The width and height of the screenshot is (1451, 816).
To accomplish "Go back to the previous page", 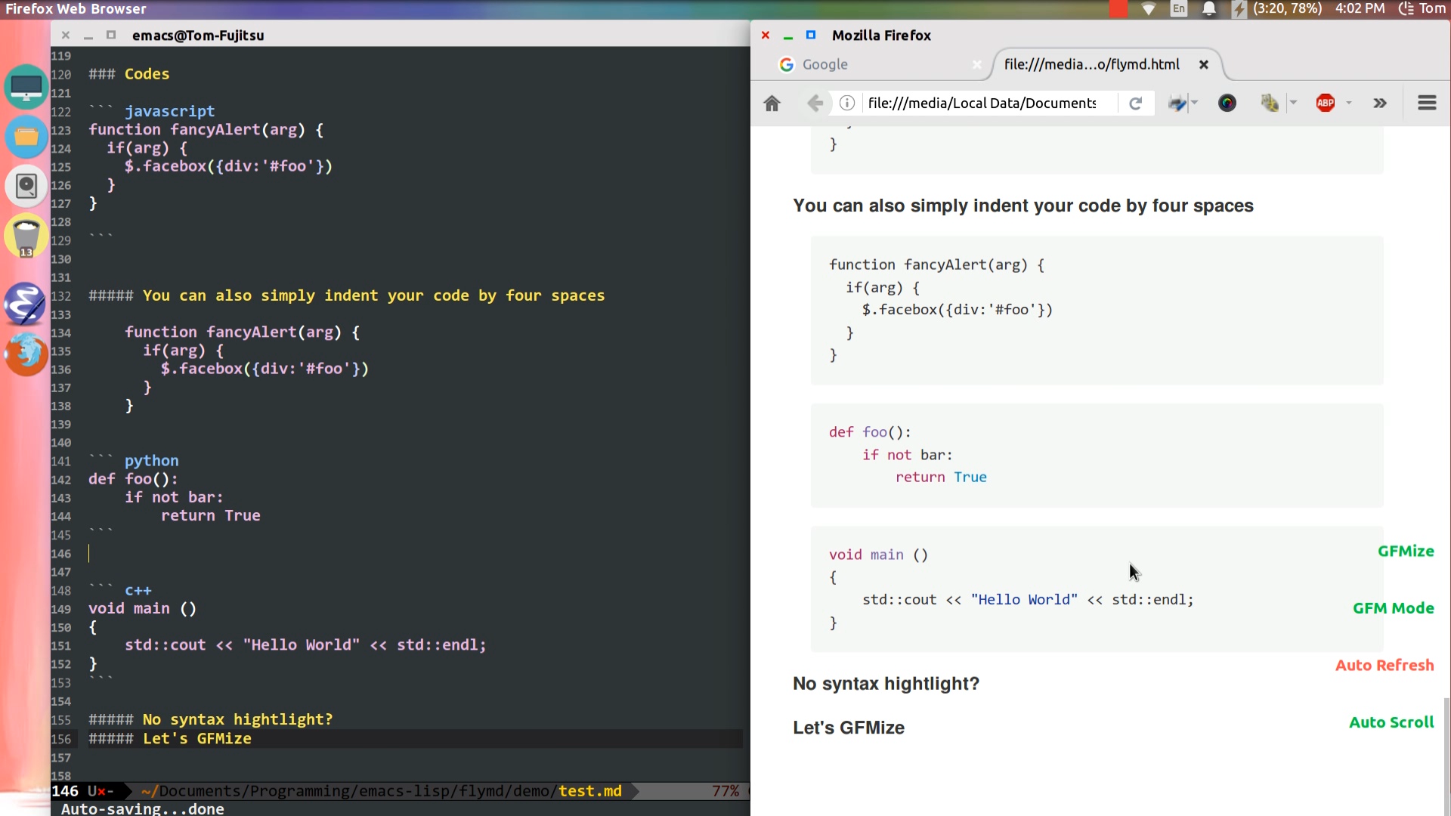I will (815, 104).
